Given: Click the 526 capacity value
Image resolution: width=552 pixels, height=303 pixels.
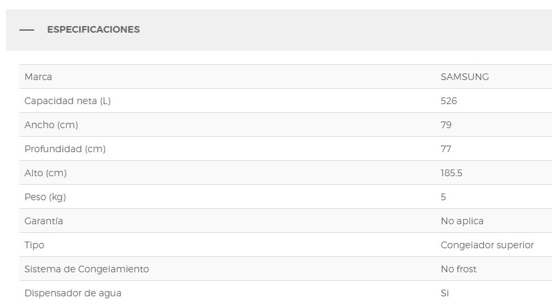Looking at the screenshot, I should [449, 101].
